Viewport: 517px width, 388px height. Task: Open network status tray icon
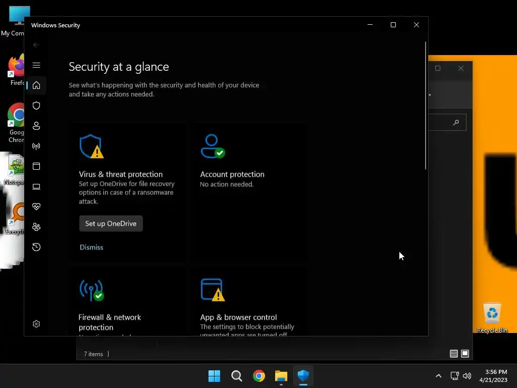tap(455, 376)
